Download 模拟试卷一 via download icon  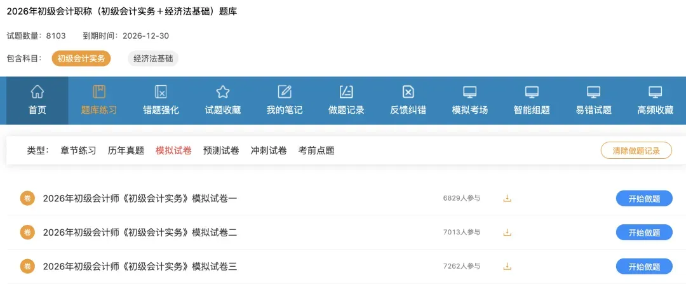tap(507, 199)
